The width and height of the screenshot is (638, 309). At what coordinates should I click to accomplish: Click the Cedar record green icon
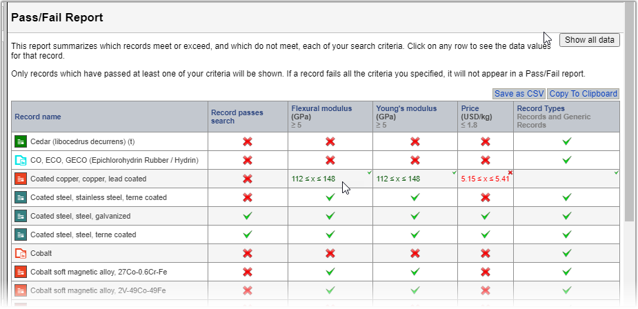pos(20,141)
